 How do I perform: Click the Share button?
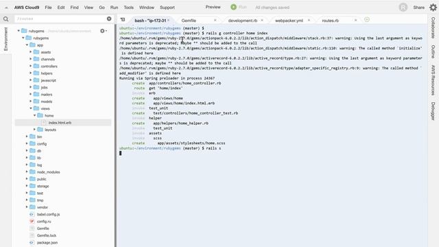pyautogui.click(x=419, y=8)
